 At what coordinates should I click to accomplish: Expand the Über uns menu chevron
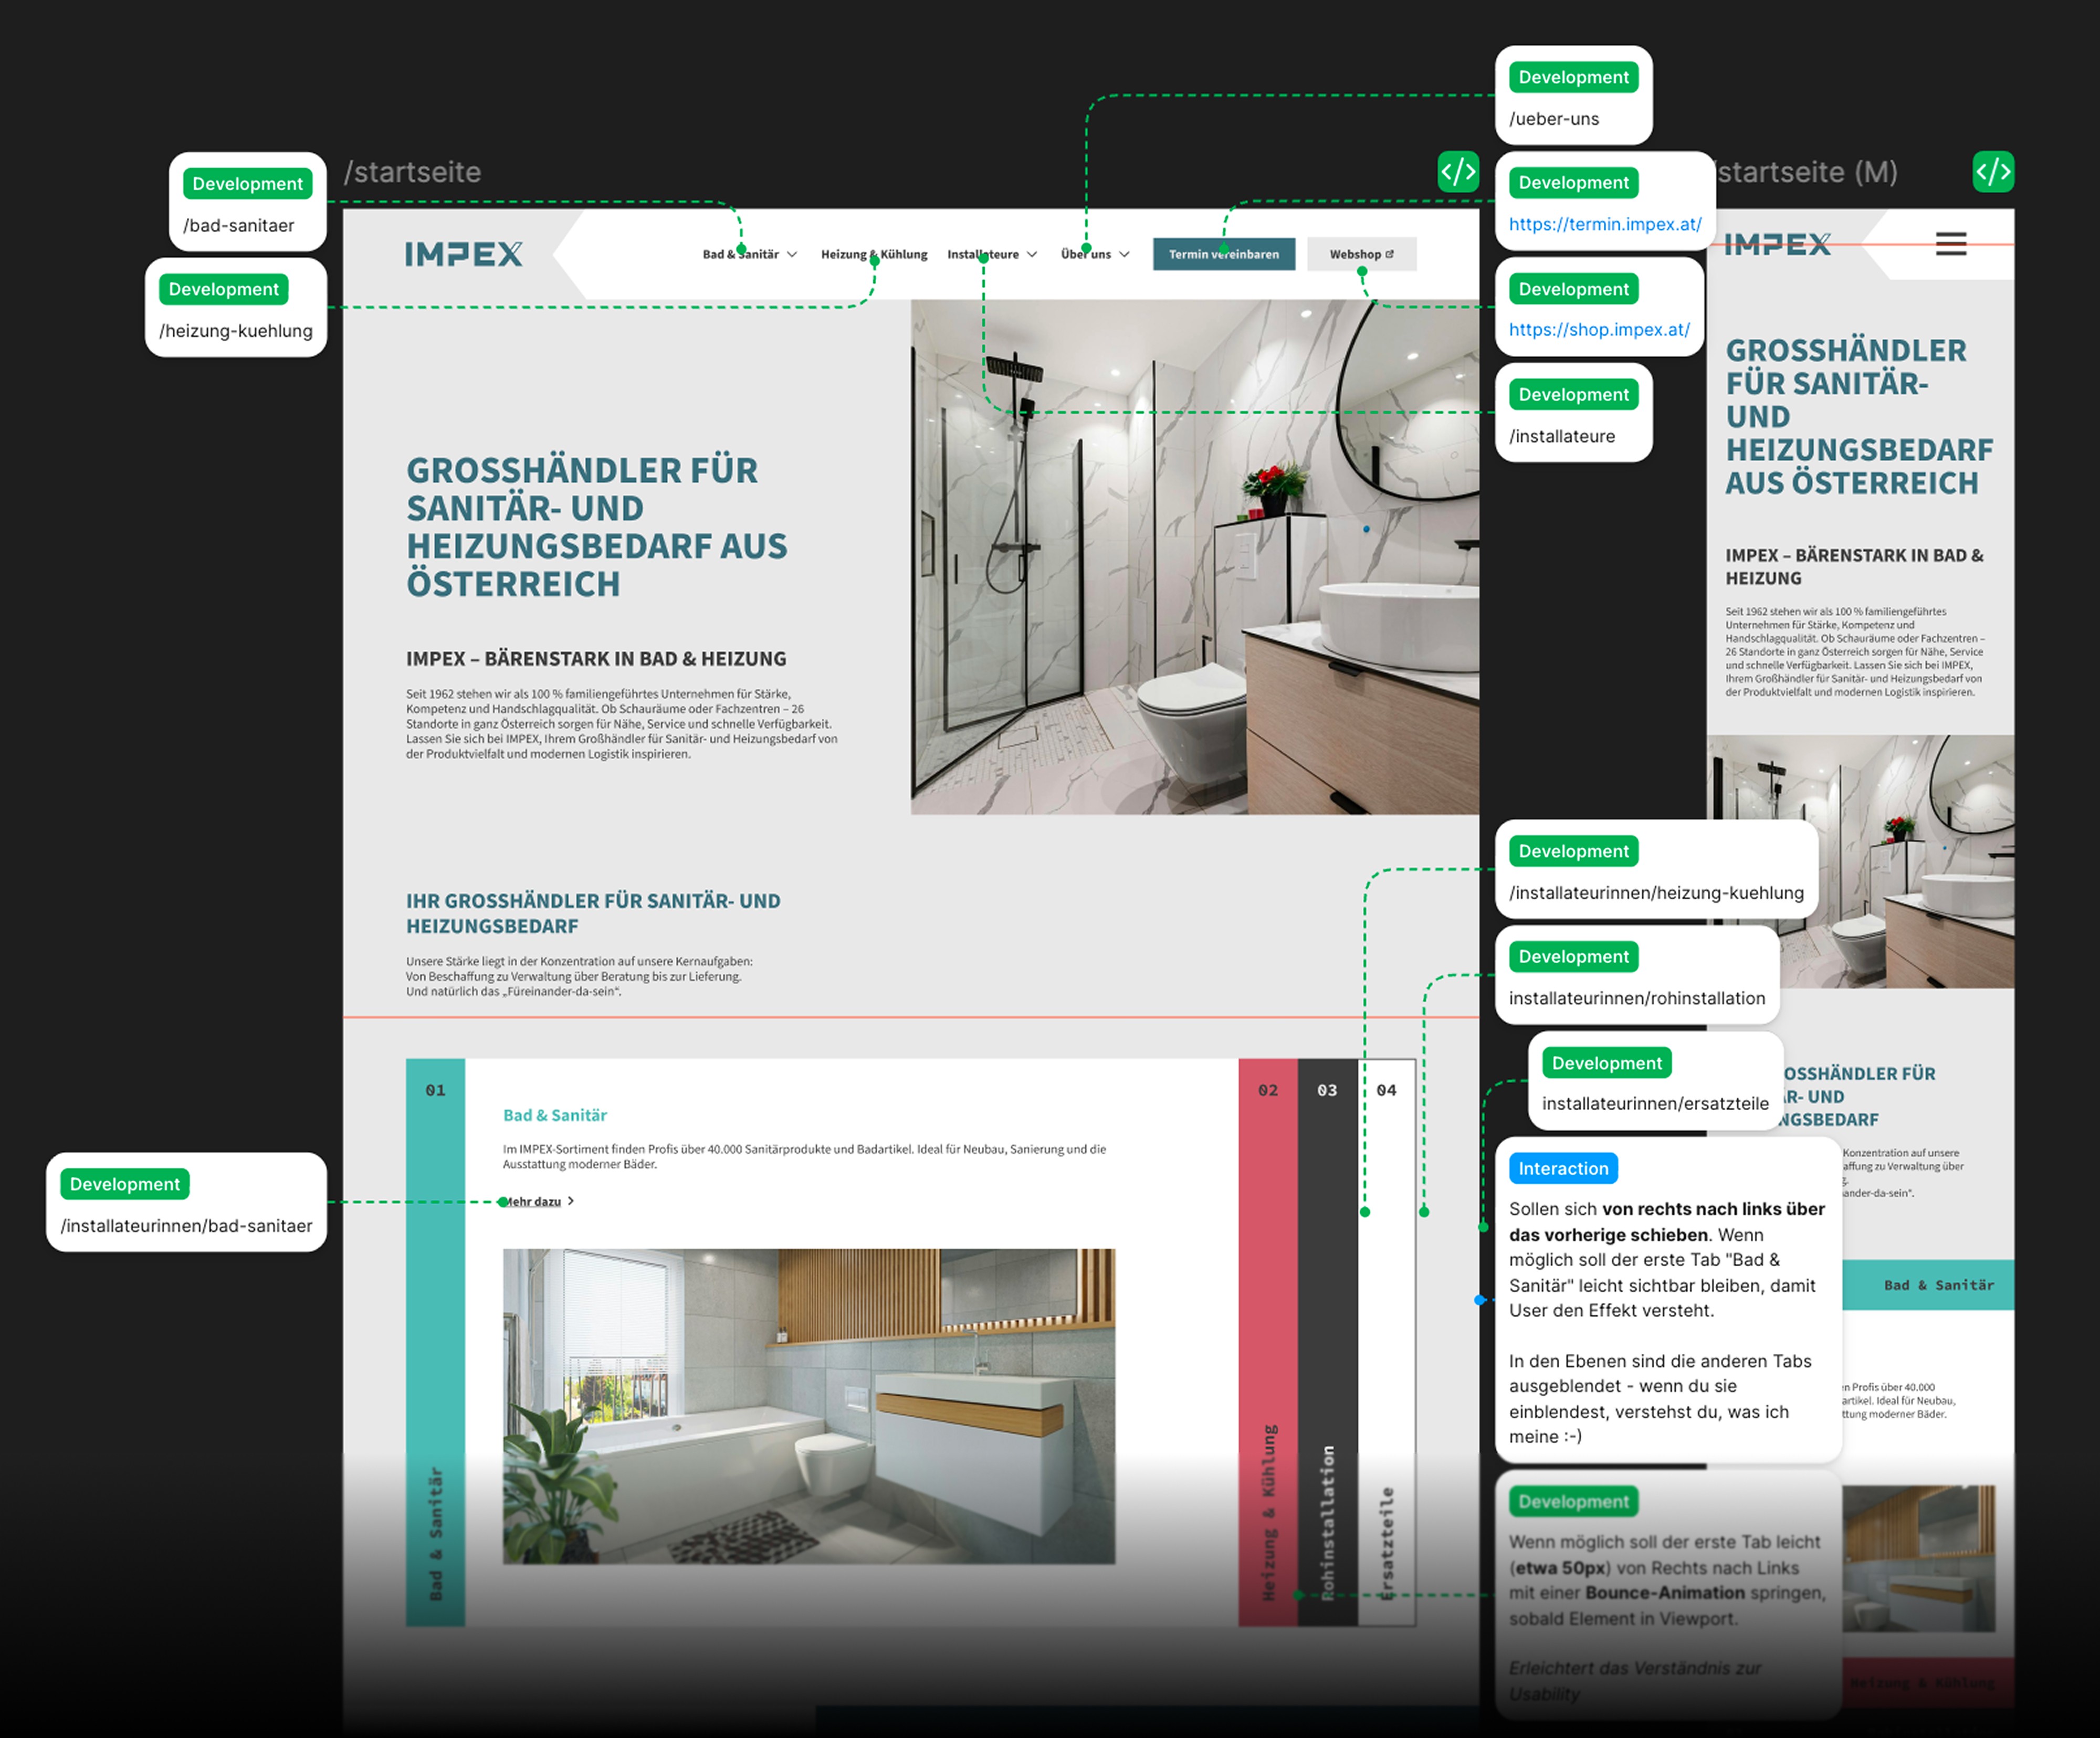coord(1125,255)
